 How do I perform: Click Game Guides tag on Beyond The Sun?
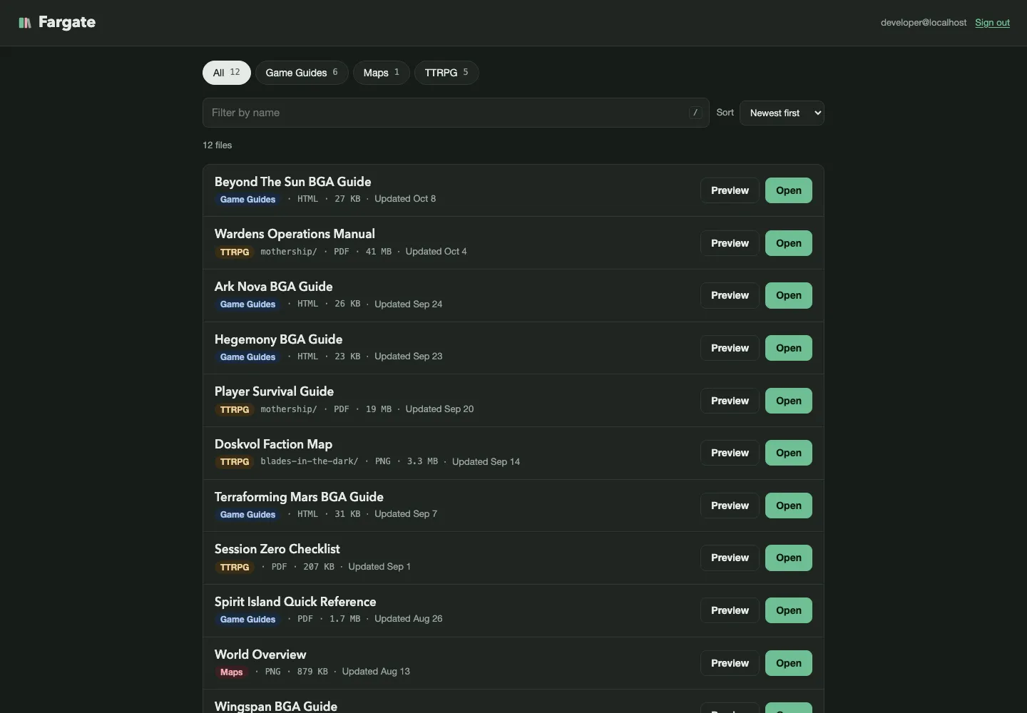point(247,200)
